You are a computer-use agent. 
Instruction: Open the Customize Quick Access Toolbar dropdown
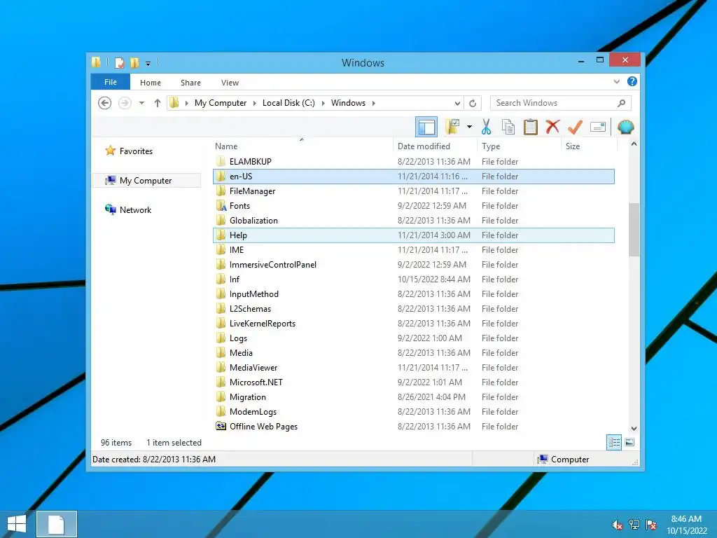[148, 64]
